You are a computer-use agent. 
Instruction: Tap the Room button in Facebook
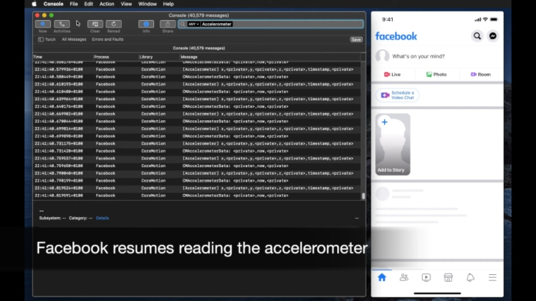[x=480, y=74]
